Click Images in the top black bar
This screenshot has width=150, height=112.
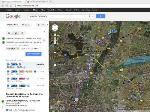coord(27,10)
